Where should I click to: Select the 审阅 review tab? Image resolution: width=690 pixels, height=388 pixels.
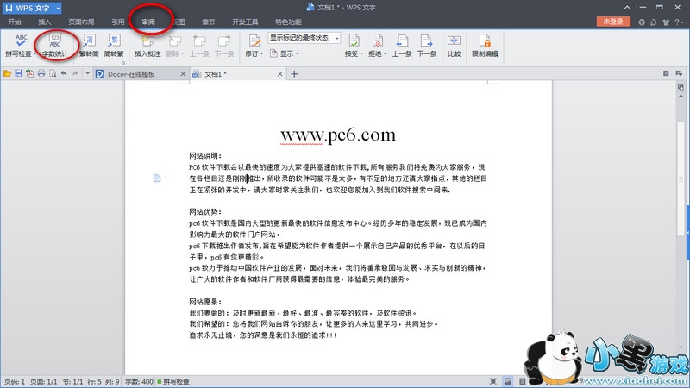[x=148, y=22]
